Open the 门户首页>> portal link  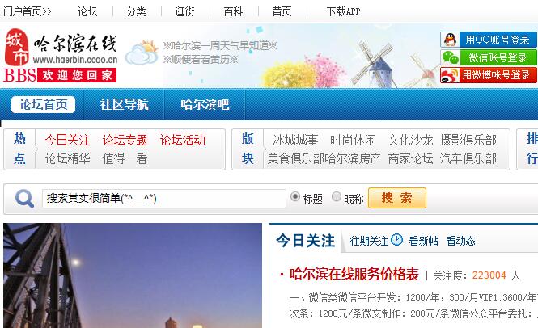[28, 11]
